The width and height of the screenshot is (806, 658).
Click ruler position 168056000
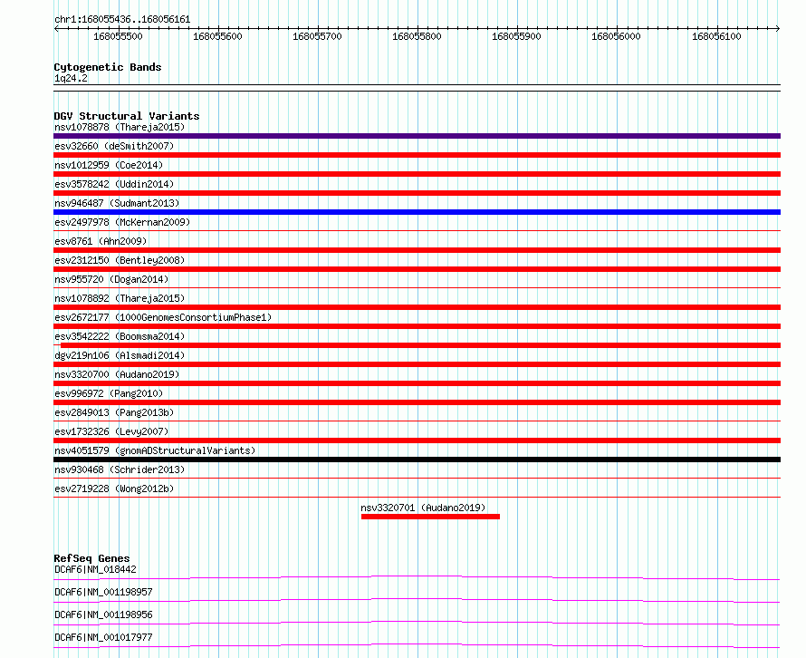617,36
